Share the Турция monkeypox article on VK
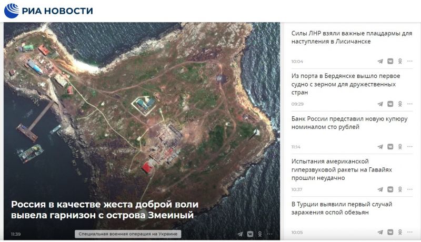 pyautogui.click(x=390, y=232)
